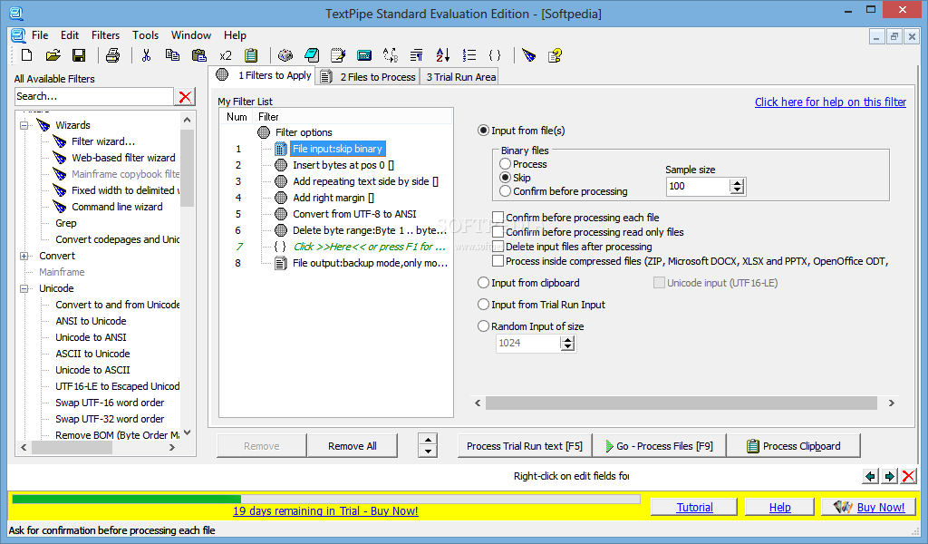This screenshot has height=544, width=928.
Task: Select Convert from UTF-8 to ANSI filter
Action: [x=354, y=214]
